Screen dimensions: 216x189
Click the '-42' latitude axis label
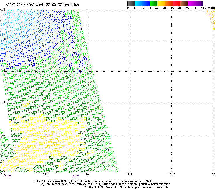3,39
